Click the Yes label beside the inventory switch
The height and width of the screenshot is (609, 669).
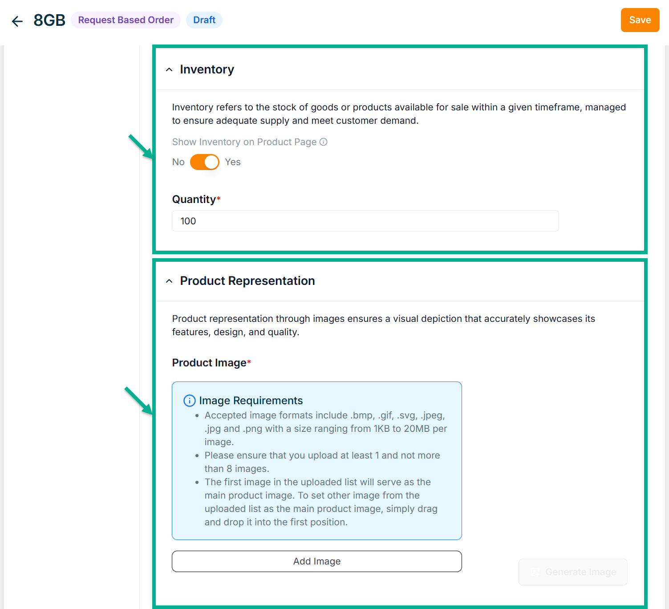coord(232,162)
